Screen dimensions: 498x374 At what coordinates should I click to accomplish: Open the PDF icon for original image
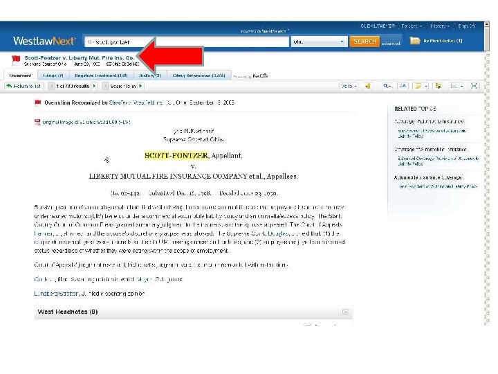point(37,122)
